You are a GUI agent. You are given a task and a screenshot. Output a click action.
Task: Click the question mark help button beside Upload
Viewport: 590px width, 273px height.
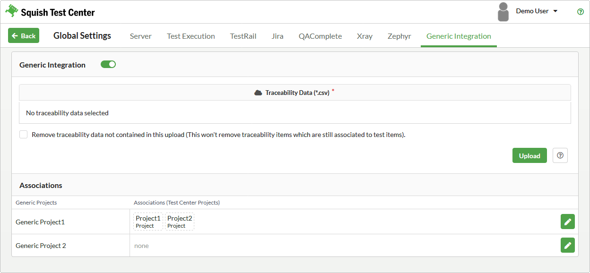click(x=560, y=155)
